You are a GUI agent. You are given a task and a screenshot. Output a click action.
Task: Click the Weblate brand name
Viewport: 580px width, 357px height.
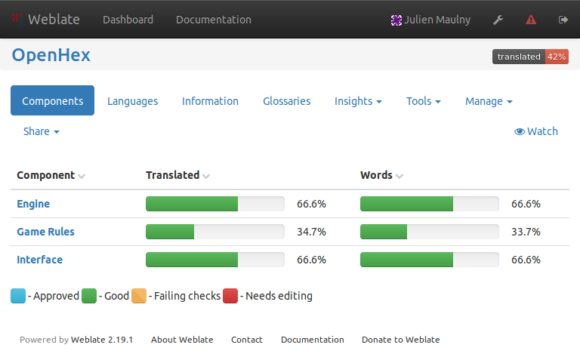click(54, 19)
